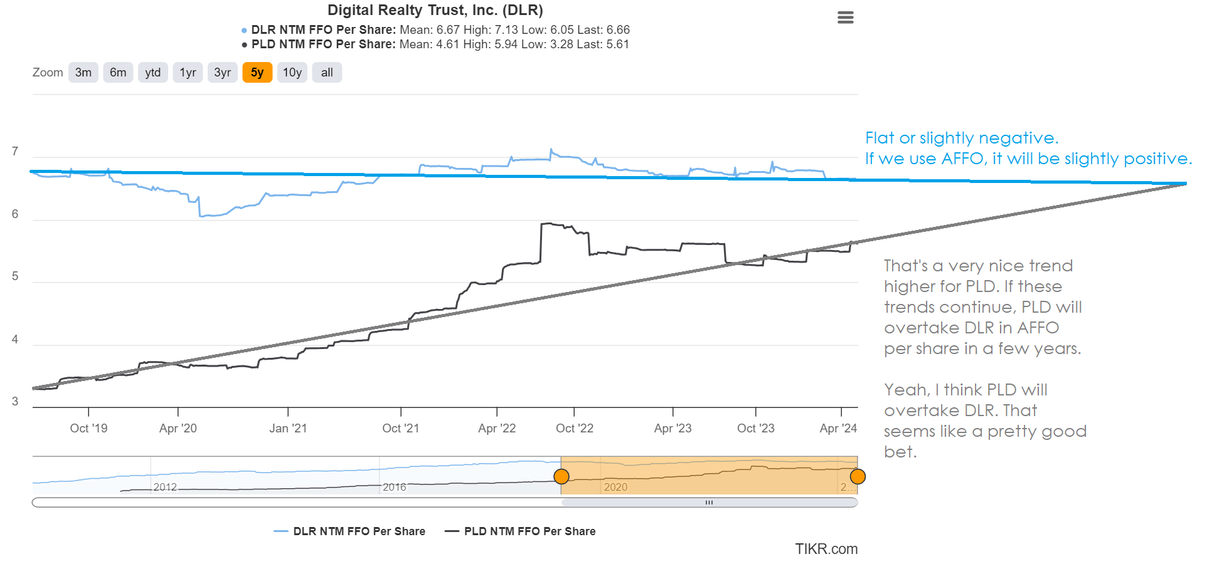Show all available data range
Screen dimensions: 1207x564
[327, 73]
